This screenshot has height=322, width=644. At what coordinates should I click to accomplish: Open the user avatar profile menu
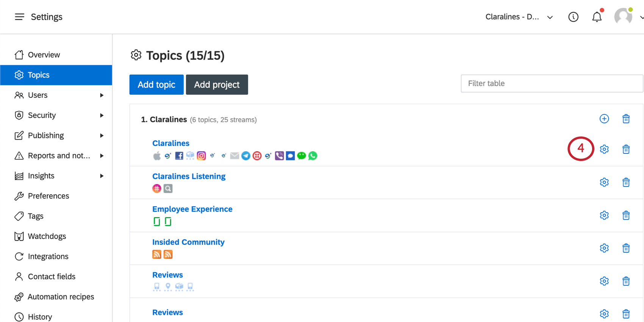[623, 17]
